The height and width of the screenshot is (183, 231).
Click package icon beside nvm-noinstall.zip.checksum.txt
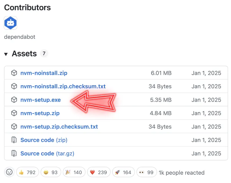pyautogui.click(x=14, y=86)
